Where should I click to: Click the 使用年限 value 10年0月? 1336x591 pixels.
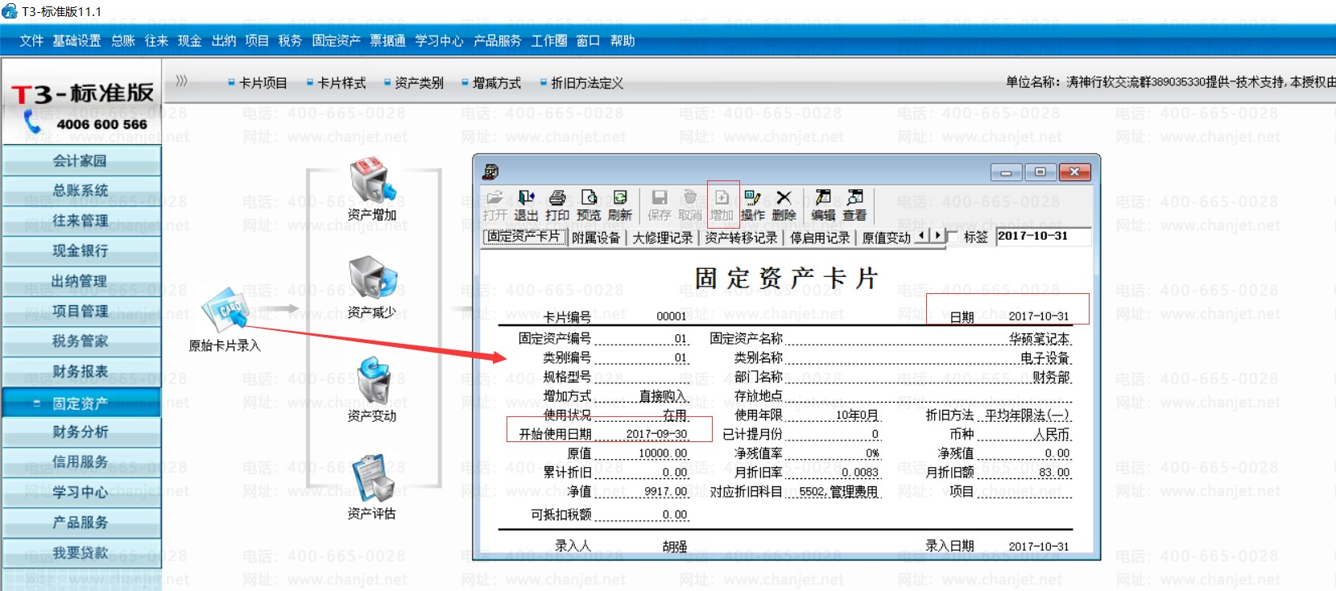(x=857, y=415)
